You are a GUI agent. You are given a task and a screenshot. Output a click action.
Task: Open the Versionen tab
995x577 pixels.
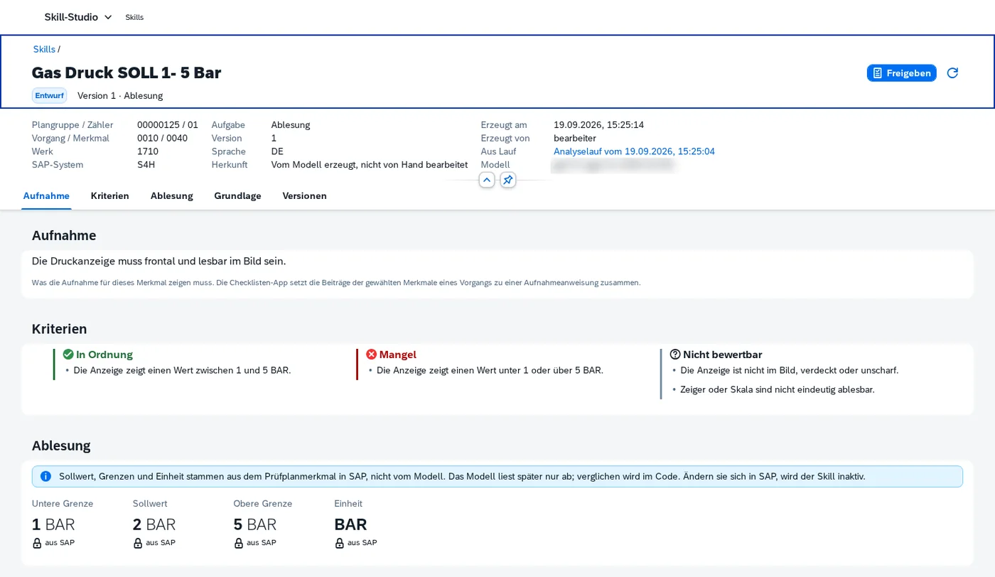coord(304,195)
